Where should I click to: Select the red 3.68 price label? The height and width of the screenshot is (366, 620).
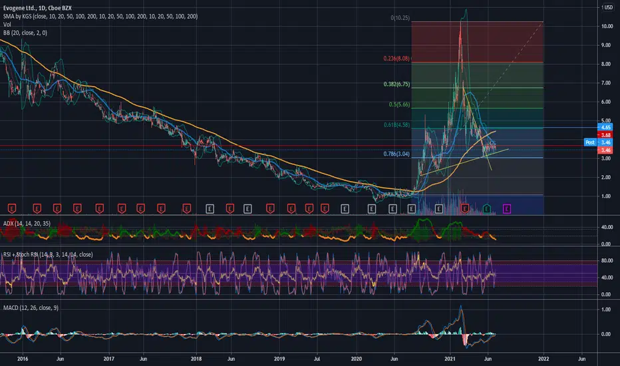tap(605, 135)
